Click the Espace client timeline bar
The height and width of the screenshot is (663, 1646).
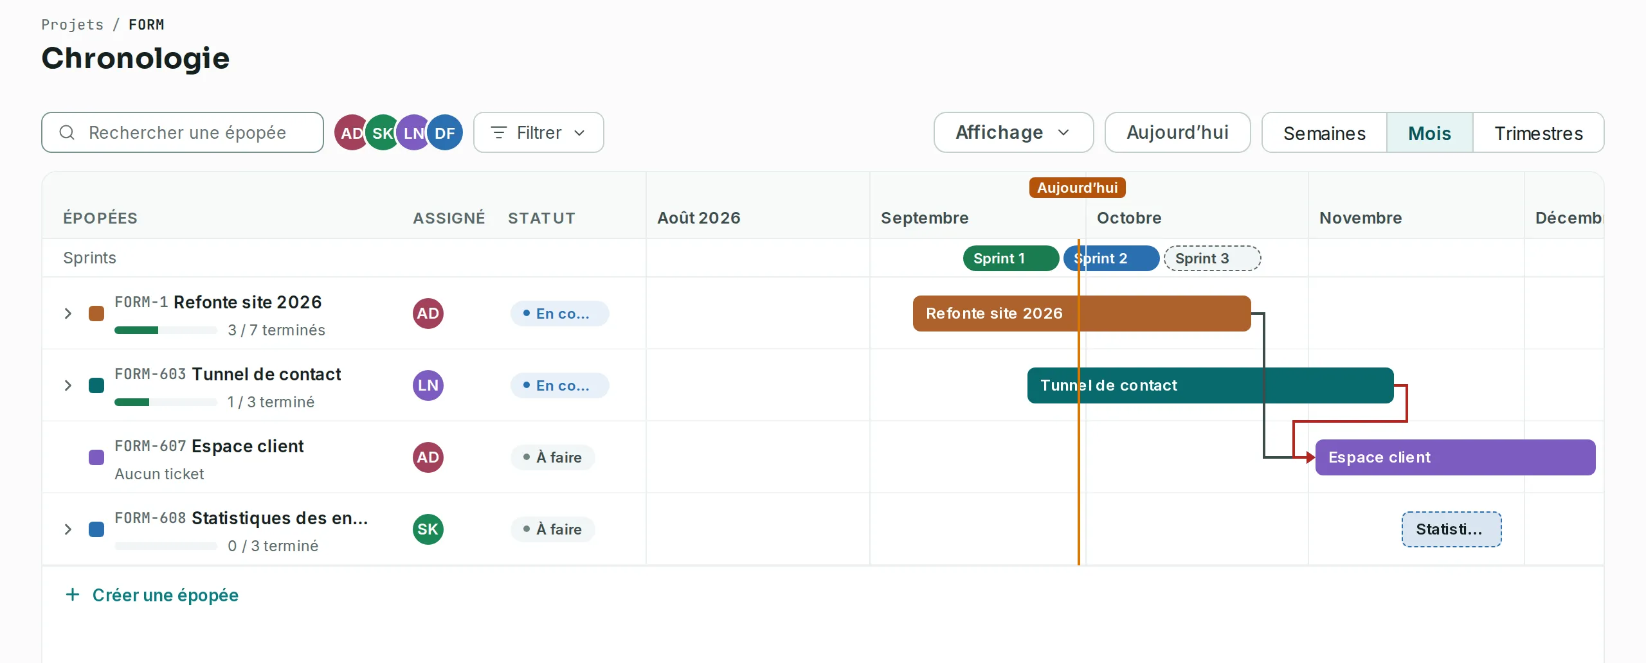(1456, 457)
